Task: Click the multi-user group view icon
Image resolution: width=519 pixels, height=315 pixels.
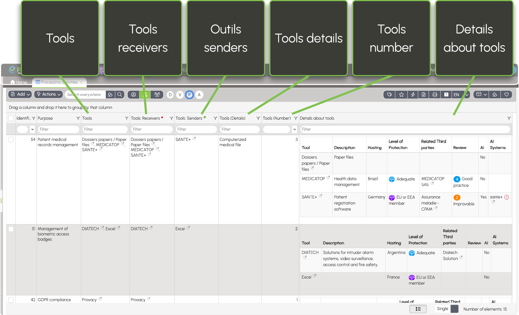Action: tap(157, 95)
